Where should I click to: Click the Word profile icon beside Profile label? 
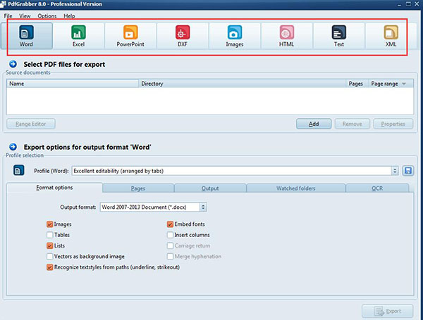18,170
